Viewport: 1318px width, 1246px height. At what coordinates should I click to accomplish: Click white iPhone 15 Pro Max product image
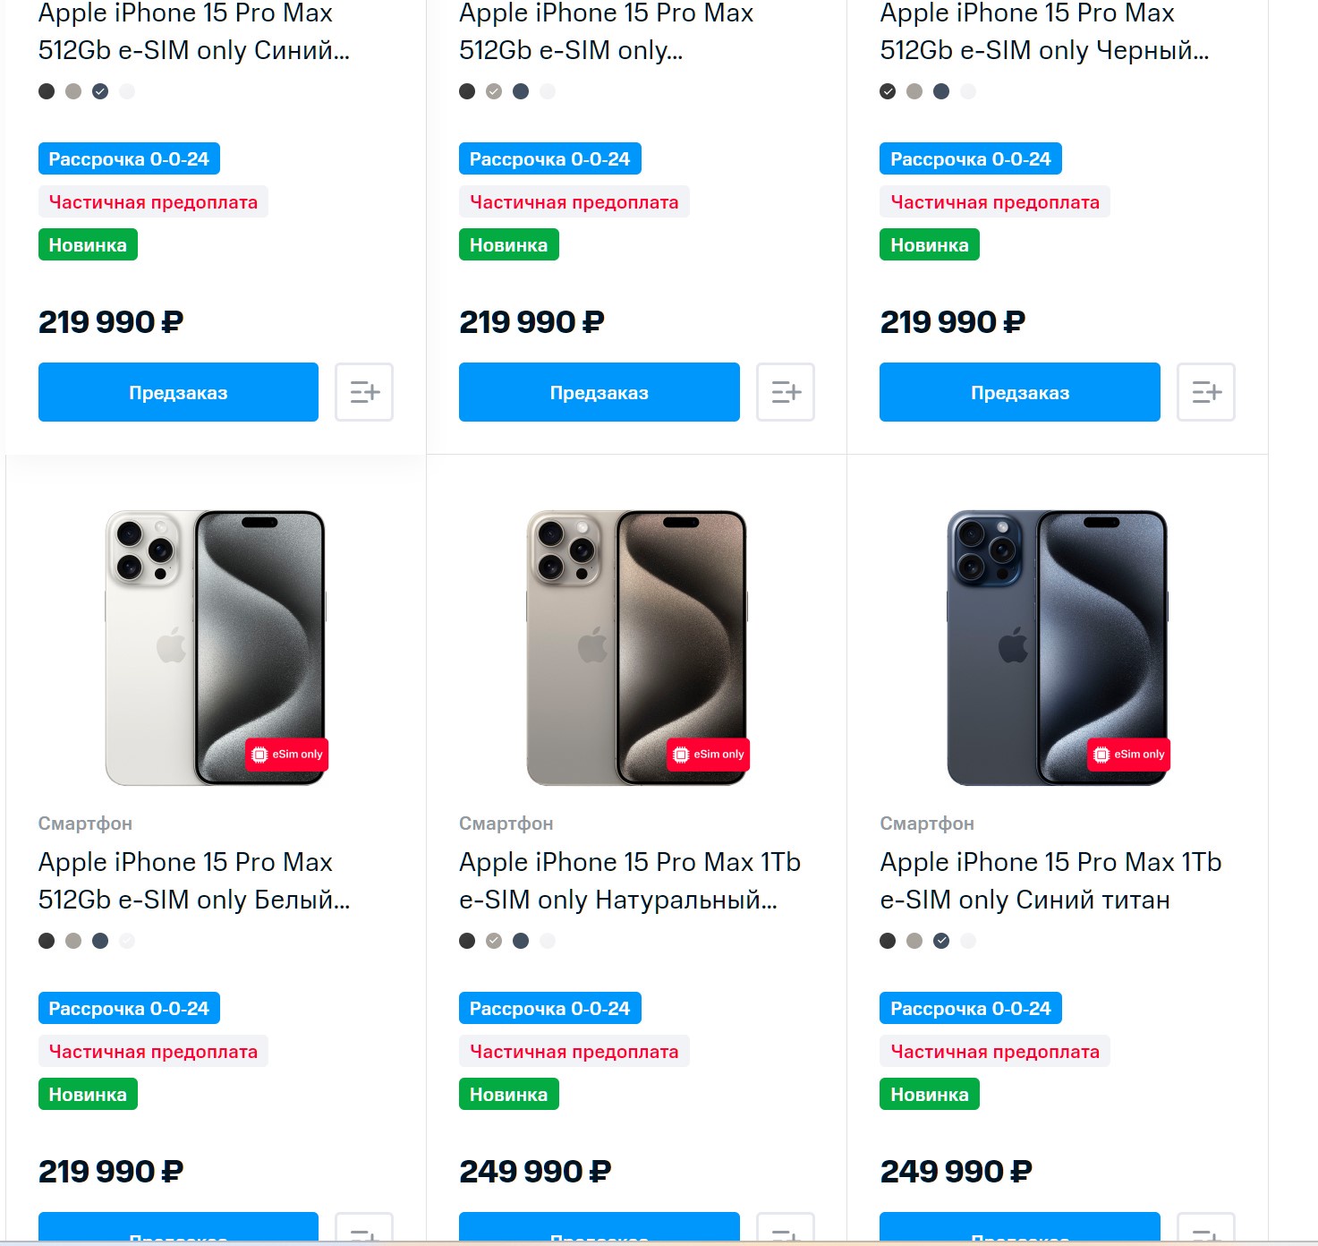[216, 648]
